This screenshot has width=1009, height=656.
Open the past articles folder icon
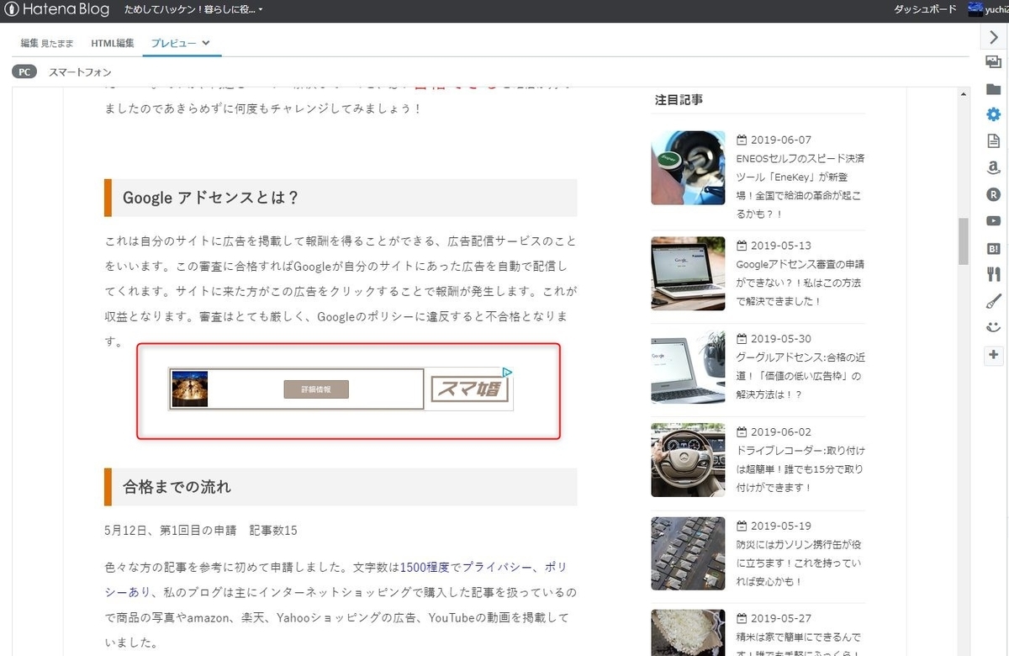993,87
